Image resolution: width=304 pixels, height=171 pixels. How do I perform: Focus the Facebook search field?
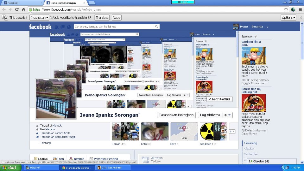114,27
